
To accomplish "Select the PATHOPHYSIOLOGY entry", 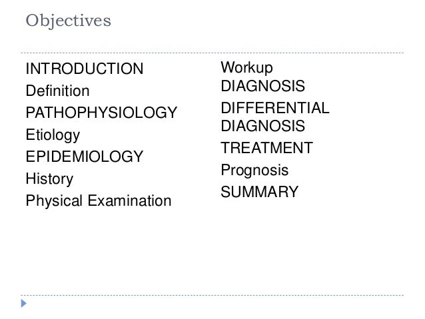I will pyautogui.click(x=101, y=113).
